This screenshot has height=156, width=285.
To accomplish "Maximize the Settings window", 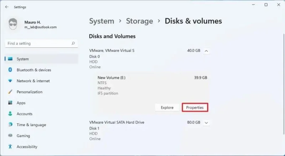I will click(266, 5).
